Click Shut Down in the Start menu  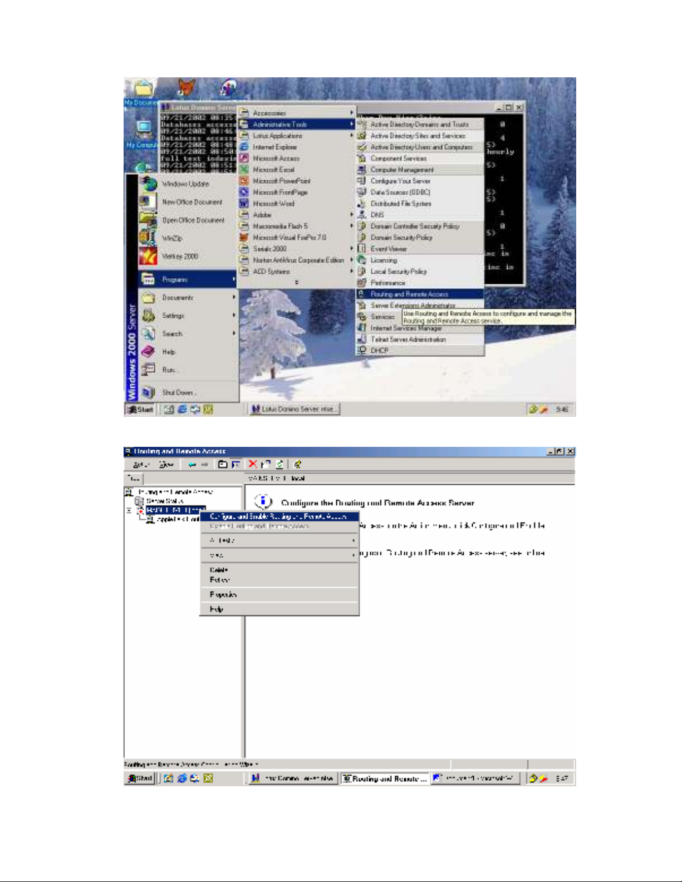click(178, 392)
